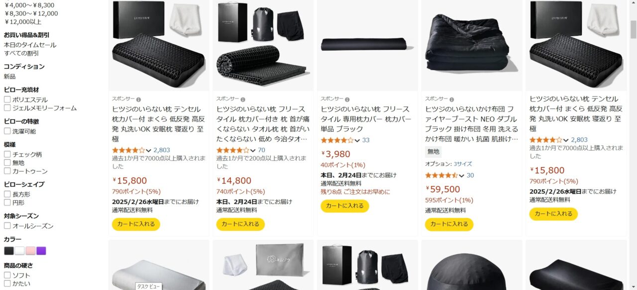Filter by 本日のタイムセール deals

click(30, 45)
